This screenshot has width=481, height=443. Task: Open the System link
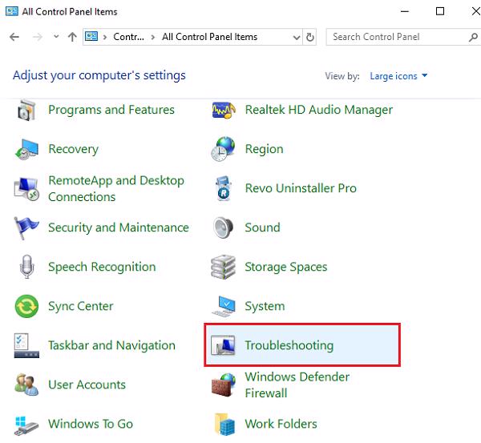click(265, 306)
